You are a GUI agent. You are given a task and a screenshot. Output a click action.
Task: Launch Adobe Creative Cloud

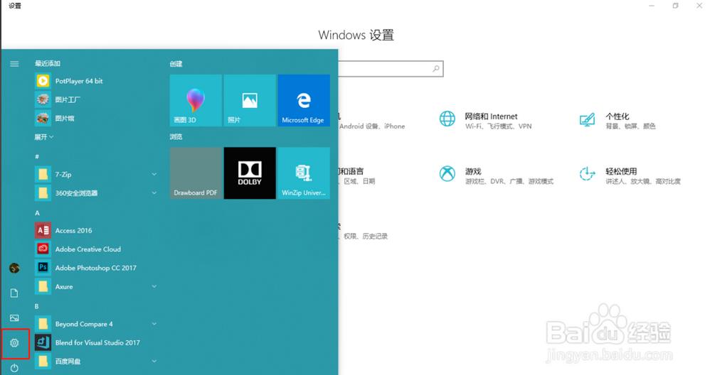click(96, 249)
